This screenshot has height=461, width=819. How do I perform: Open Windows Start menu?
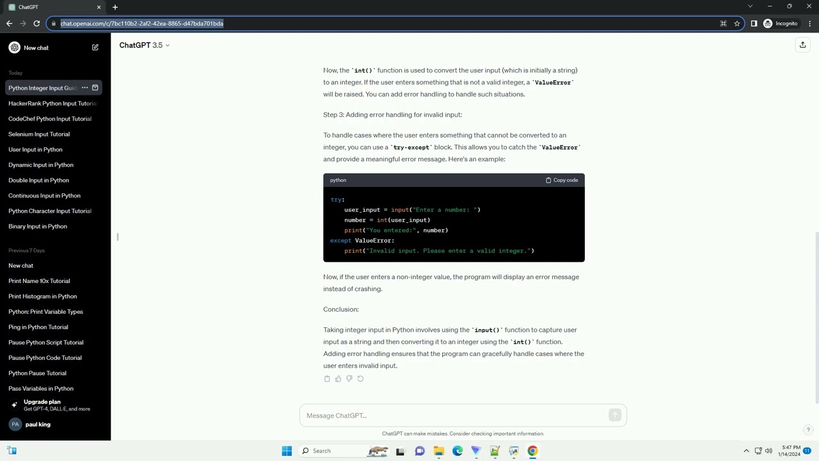(287, 451)
